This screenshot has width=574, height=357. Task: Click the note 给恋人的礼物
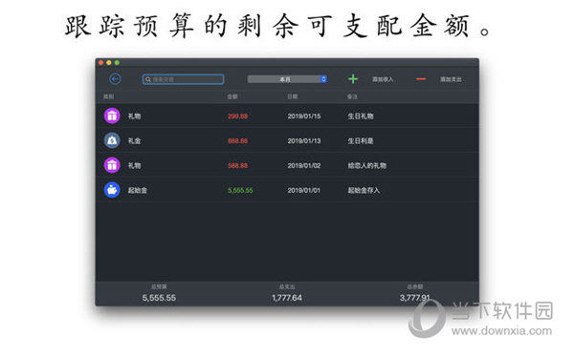click(366, 165)
